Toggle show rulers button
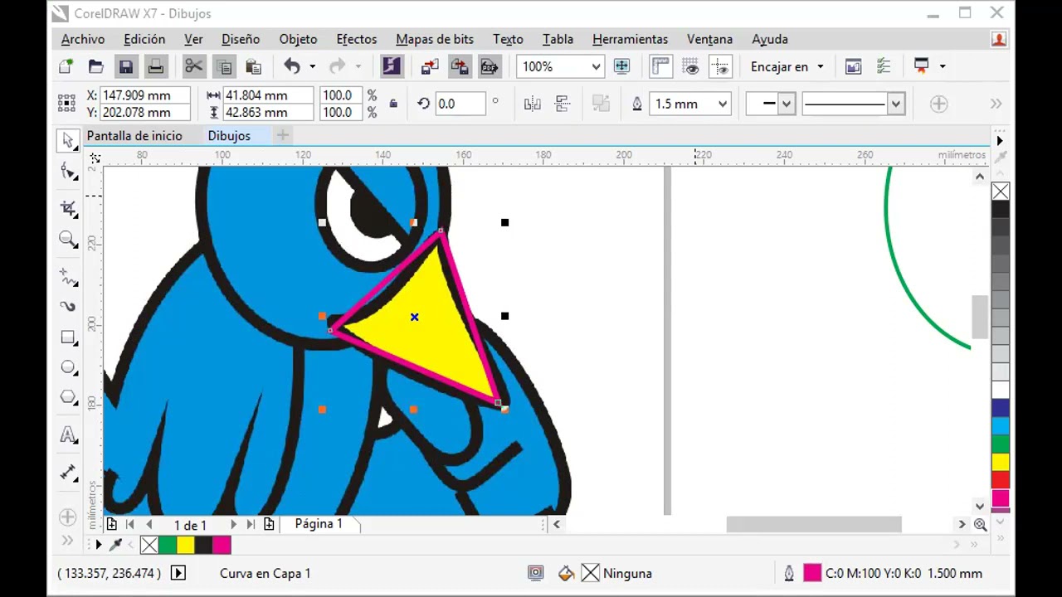 [x=660, y=66]
